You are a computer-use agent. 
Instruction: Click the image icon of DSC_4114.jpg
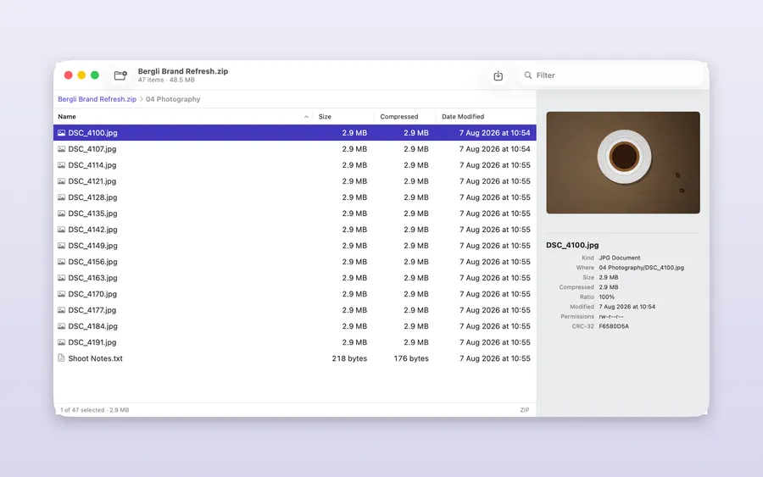click(x=61, y=165)
